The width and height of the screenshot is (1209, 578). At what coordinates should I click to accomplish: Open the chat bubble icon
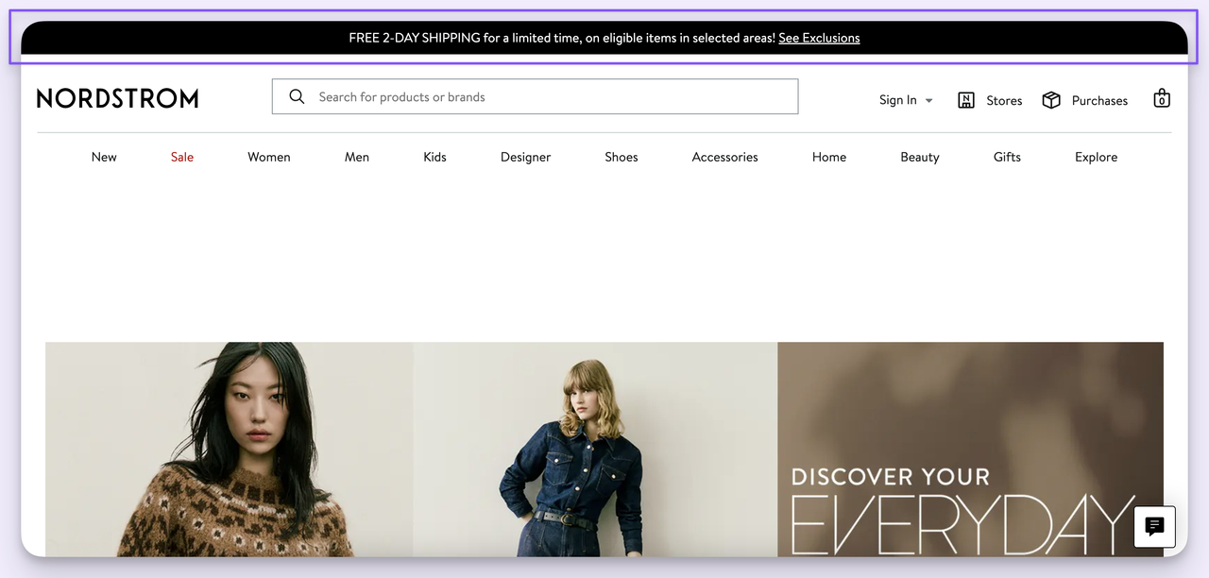click(x=1154, y=527)
